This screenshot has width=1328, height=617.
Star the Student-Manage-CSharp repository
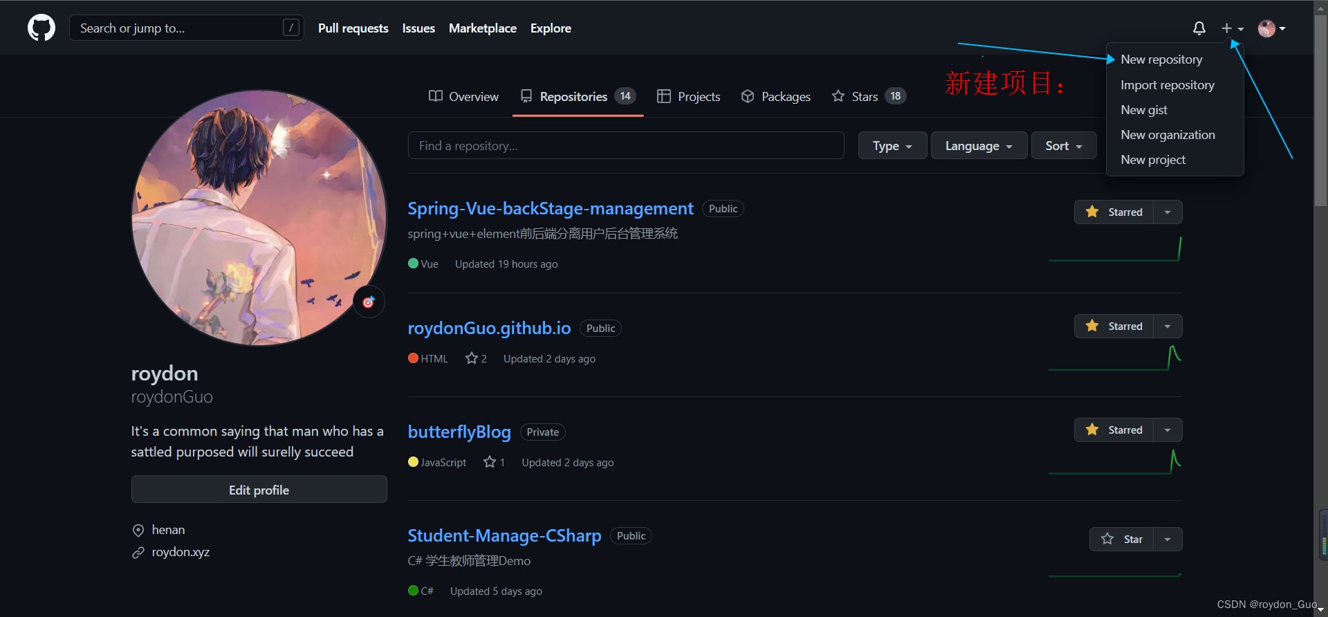[x=1121, y=540]
